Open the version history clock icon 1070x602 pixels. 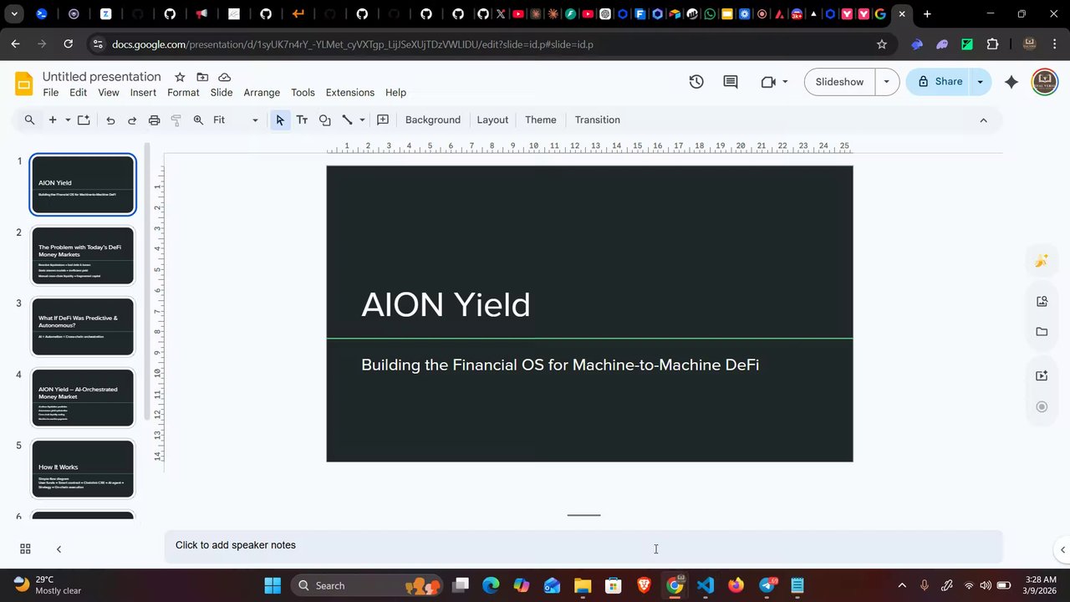click(x=696, y=82)
